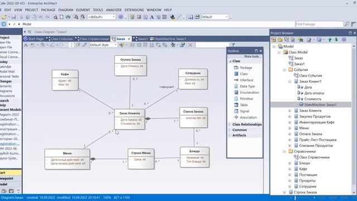Click the filter funnel icon beside diagram toolbar
This screenshot has width=357, height=201.
pyautogui.click(x=233, y=45)
